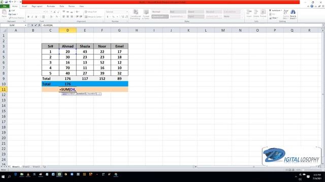Click the Excel Help question mark icon

pos(312,6)
